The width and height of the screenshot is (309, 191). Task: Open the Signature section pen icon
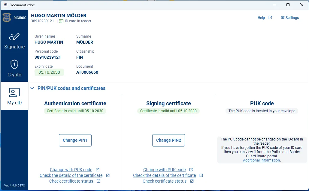point(14,37)
